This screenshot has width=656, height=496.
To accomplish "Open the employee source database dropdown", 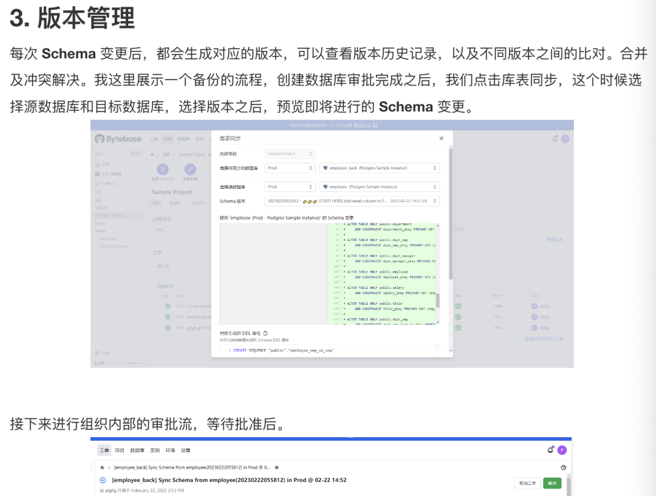I will click(x=380, y=187).
